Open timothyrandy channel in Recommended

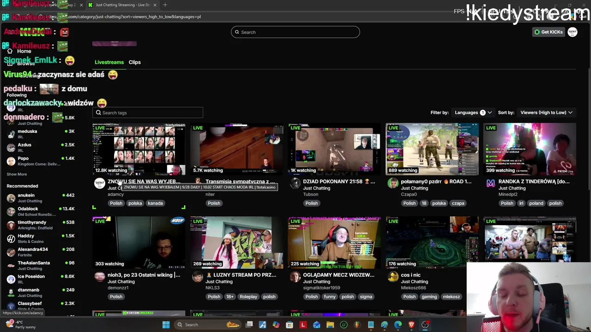click(x=41, y=225)
